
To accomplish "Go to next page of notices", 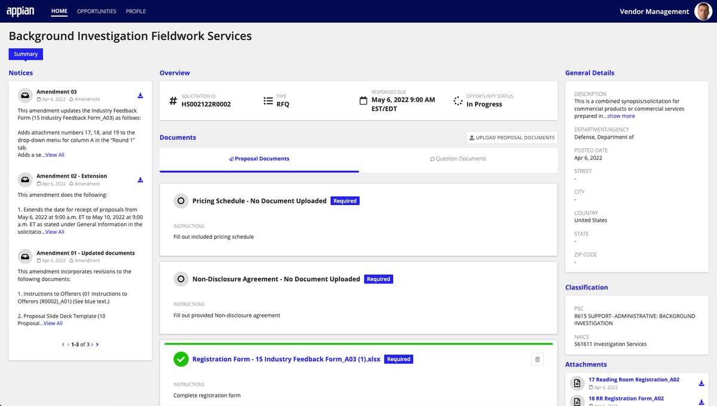I will click(x=93, y=344).
